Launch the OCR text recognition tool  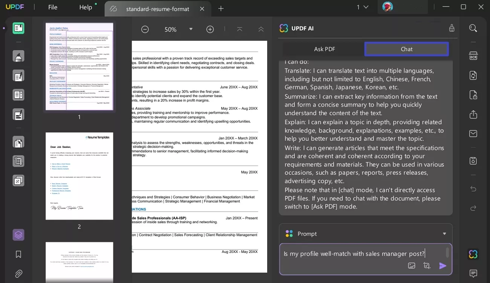(473, 56)
